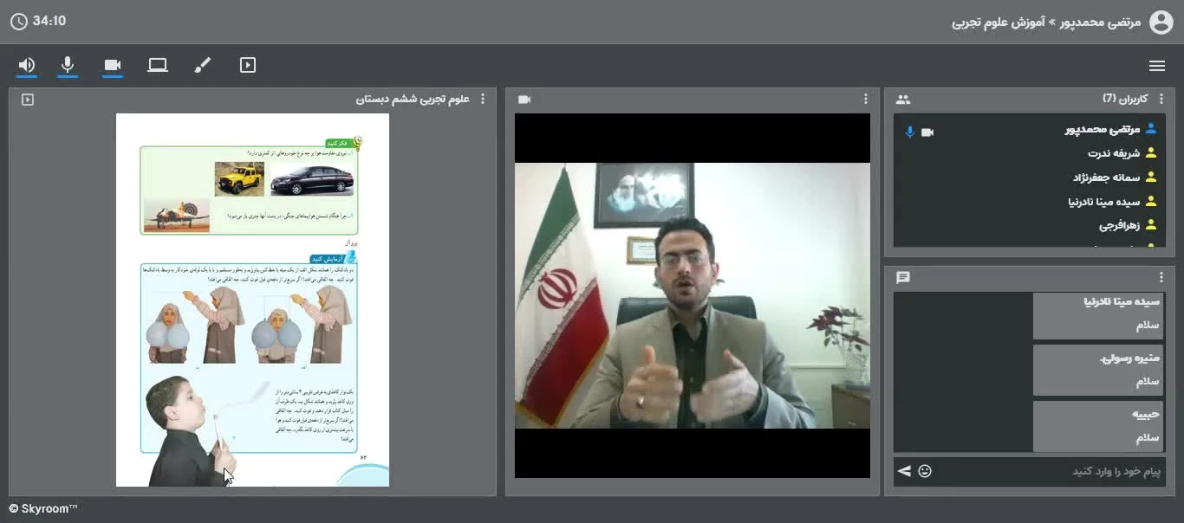
Task: Select the whiteboard brush tool
Action: pos(202,65)
